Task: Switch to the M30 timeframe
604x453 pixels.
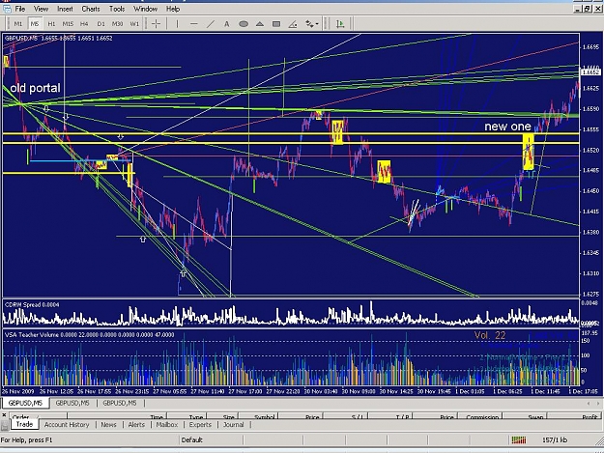Action: 117,24
